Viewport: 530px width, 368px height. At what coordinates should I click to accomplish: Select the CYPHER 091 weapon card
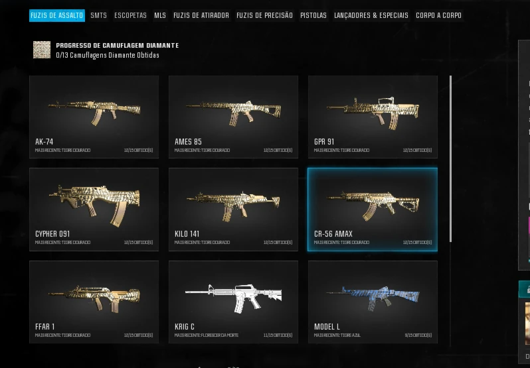94,210
